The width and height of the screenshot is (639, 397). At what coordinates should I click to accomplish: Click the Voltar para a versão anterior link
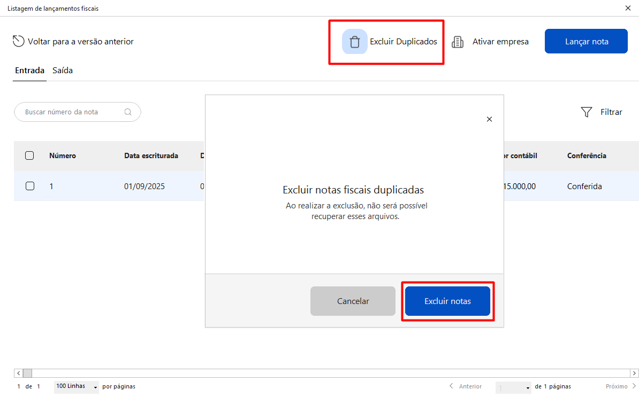point(81,42)
